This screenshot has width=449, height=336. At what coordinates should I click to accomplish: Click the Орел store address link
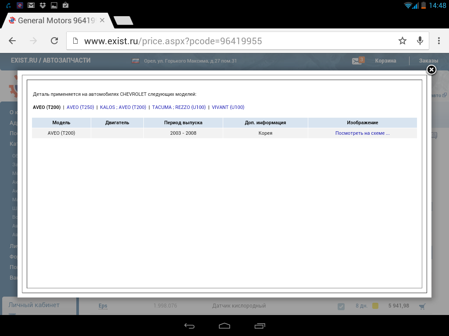point(190,61)
